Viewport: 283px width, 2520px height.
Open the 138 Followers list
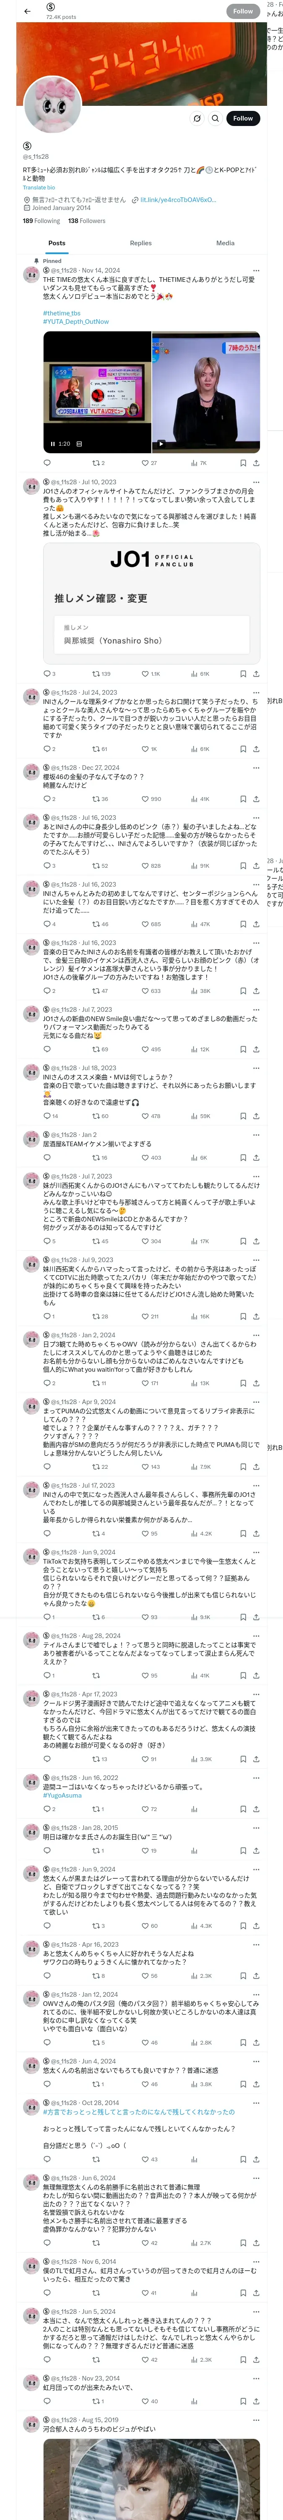[x=87, y=220]
